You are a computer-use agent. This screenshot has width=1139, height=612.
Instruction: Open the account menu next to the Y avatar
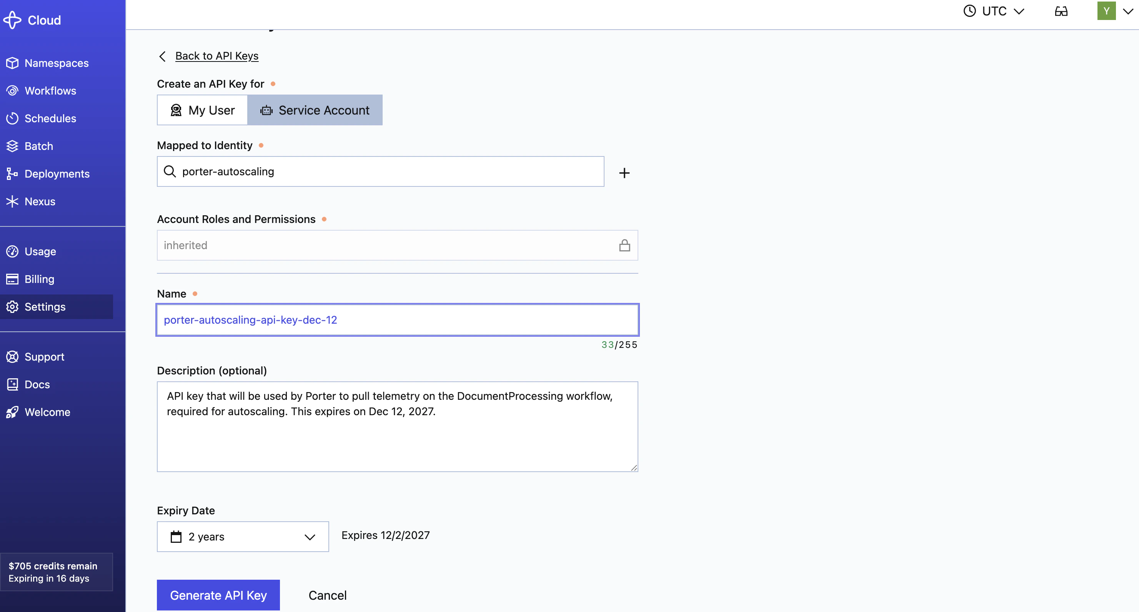click(x=1127, y=11)
